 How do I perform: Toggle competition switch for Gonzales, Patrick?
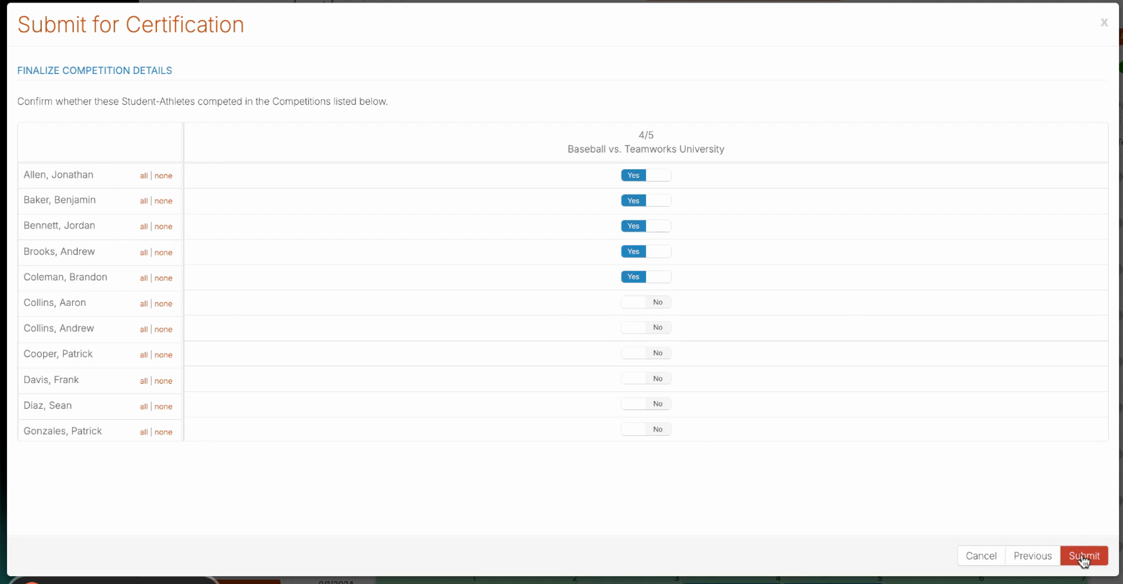[646, 429]
